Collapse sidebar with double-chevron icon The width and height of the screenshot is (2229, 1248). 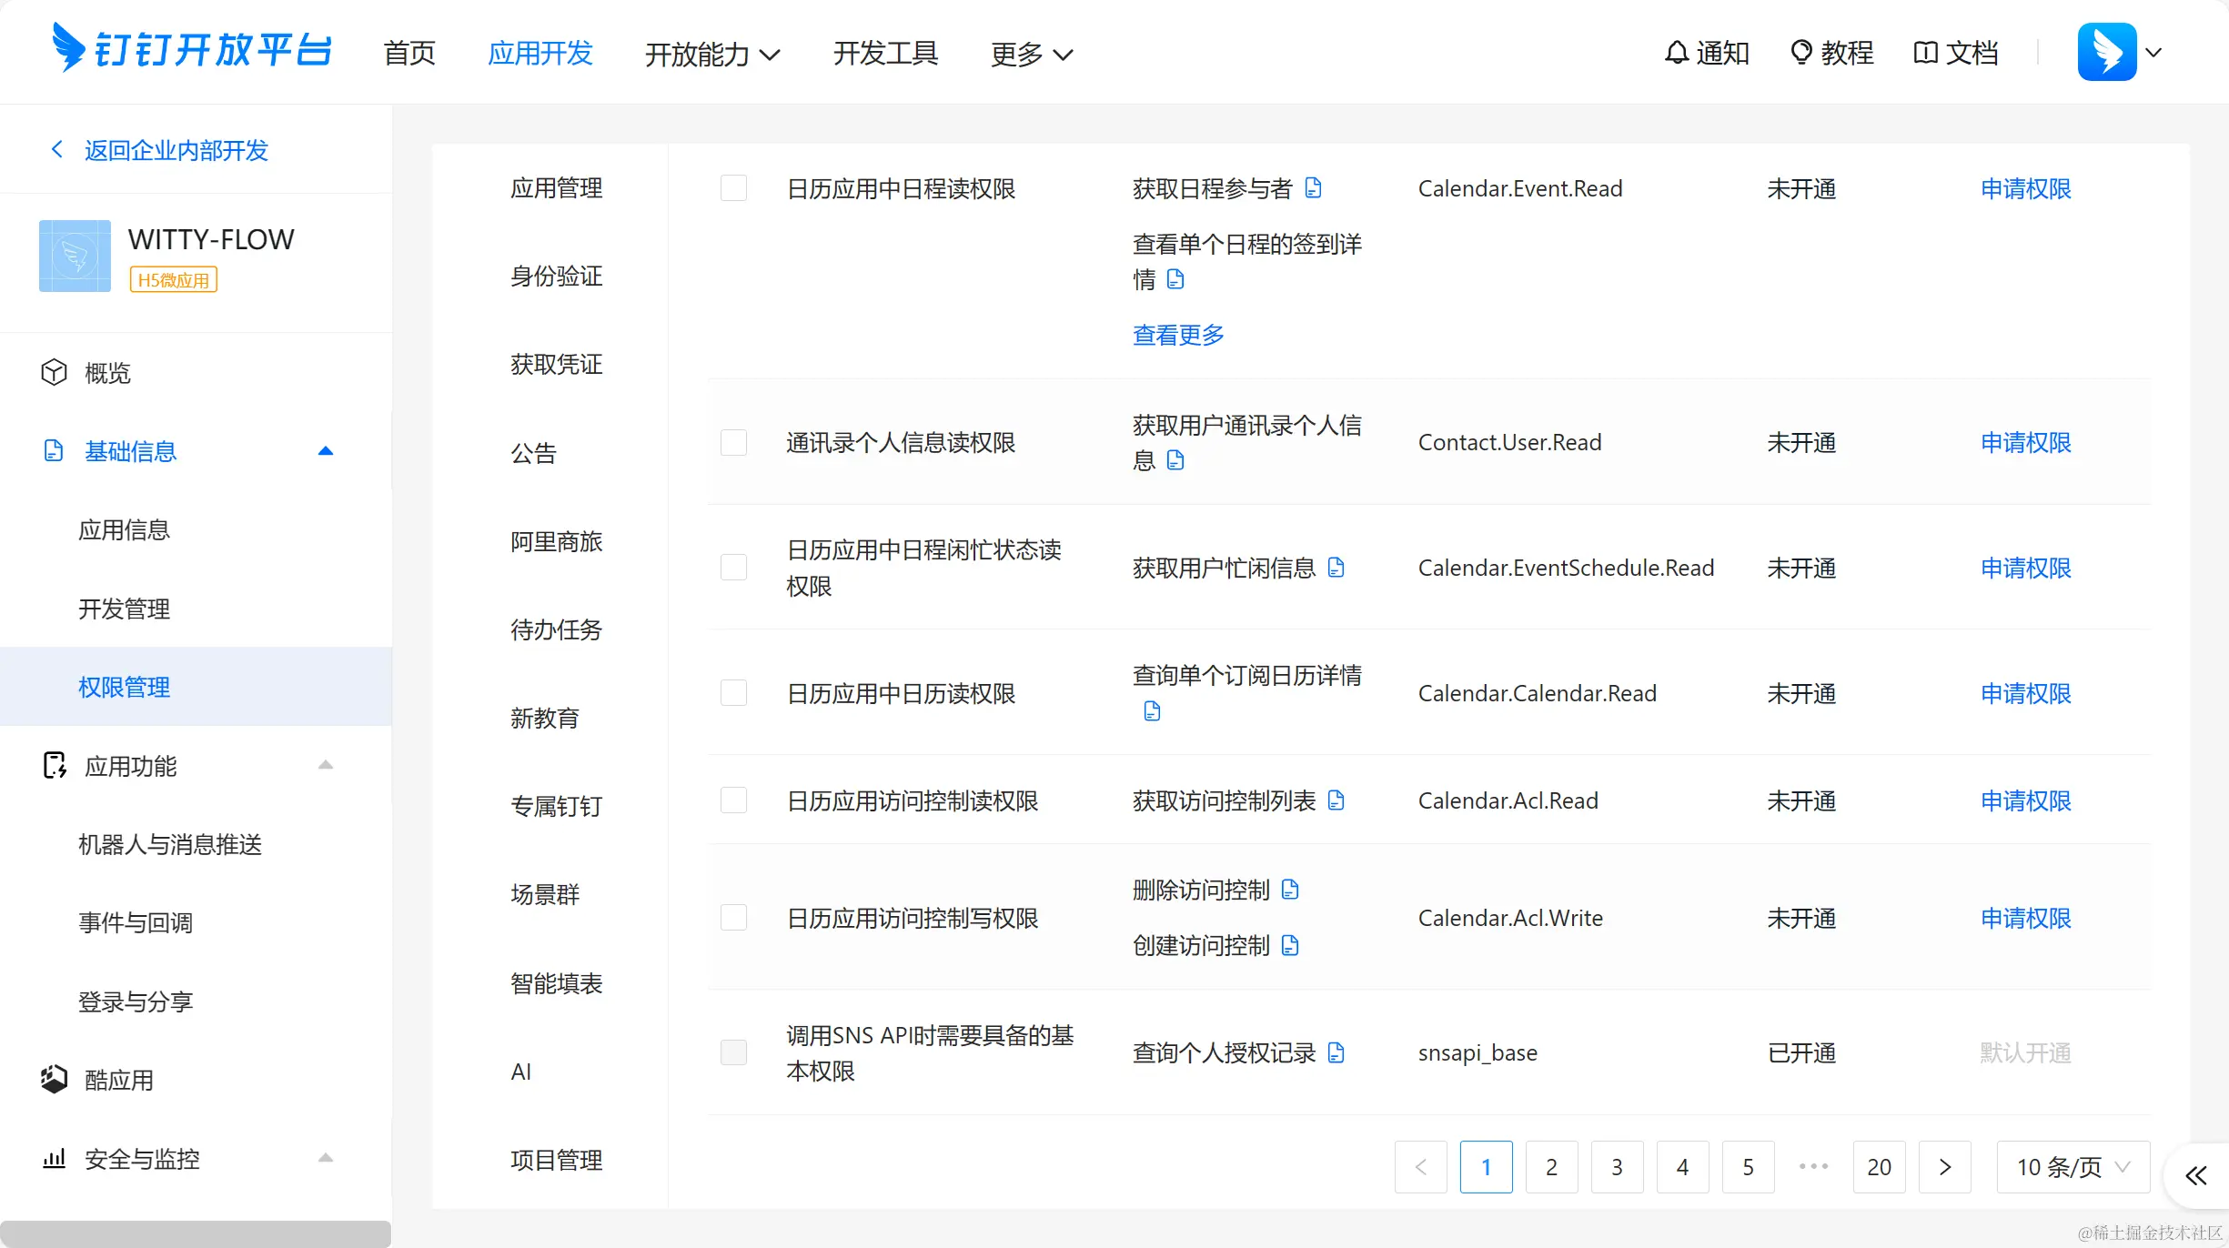[2195, 1175]
